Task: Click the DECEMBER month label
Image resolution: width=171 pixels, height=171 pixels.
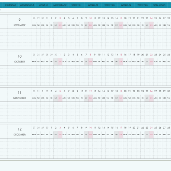Action: point(20,135)
